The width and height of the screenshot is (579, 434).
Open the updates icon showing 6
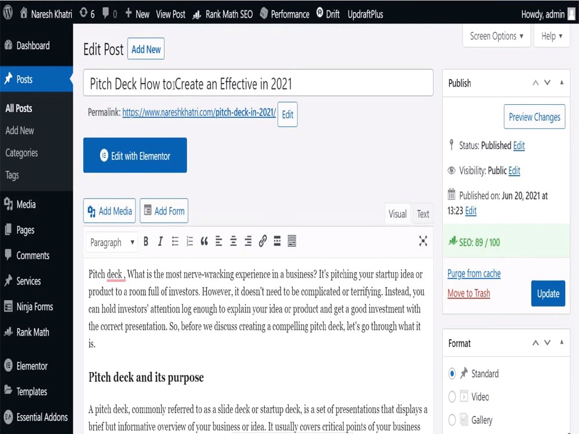[x=83, y=13]
